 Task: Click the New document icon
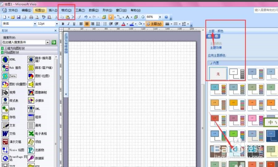[x=4, y=17]
